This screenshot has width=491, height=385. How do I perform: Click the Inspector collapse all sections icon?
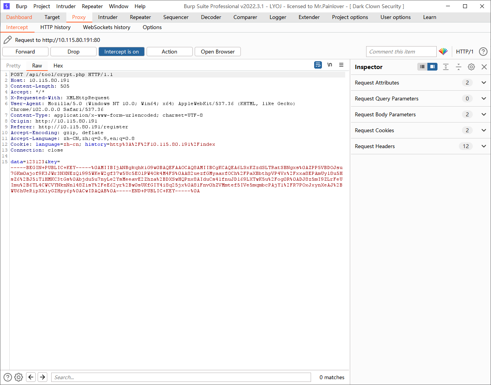(458, 67)
